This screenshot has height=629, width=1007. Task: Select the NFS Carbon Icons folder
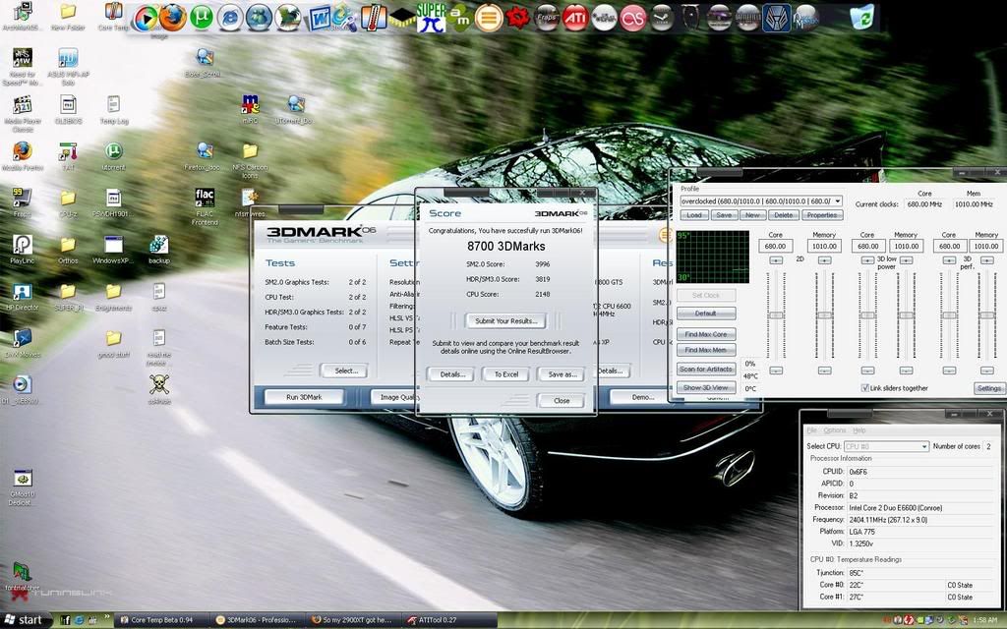[250, 160]
